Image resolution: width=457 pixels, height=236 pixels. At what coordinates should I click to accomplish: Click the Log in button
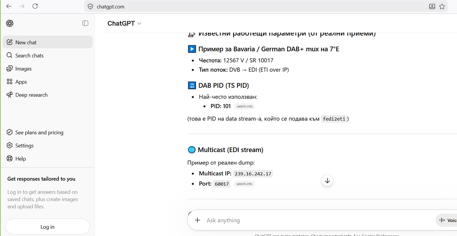47,227
